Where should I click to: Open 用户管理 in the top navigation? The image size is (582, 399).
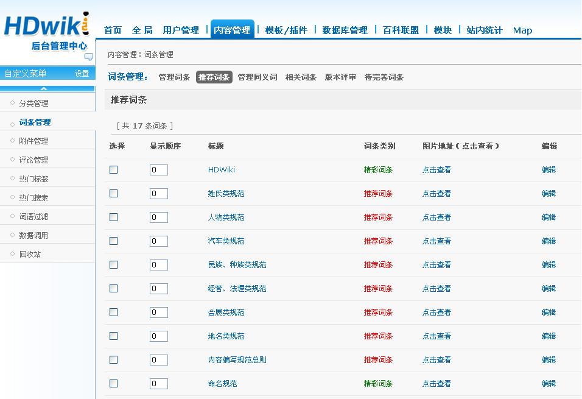(181, 30)
